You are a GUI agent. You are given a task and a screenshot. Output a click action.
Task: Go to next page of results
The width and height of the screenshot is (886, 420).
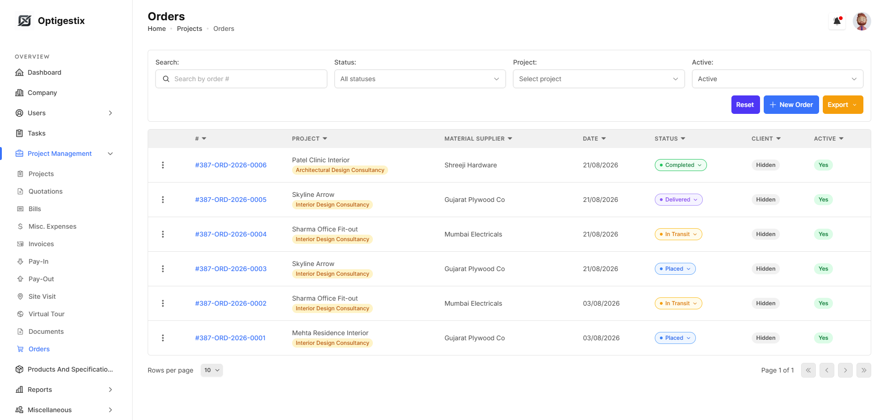pos(845,370)
